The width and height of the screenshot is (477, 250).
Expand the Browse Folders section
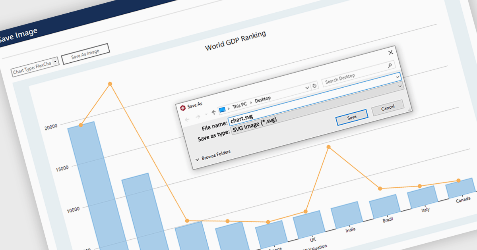tap(213, 155)
